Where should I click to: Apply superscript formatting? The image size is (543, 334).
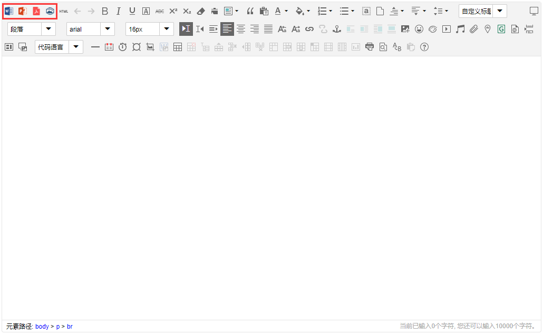(x=173, y=11)
